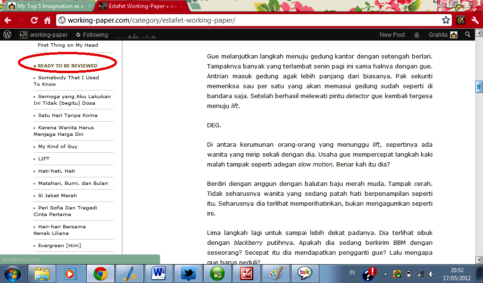Open the 'Matahari, Bumi, dan Bulan' link

point(73,183)
